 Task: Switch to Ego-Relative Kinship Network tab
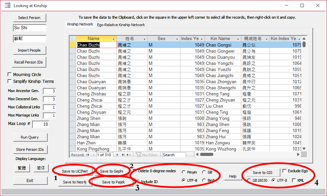121,25
